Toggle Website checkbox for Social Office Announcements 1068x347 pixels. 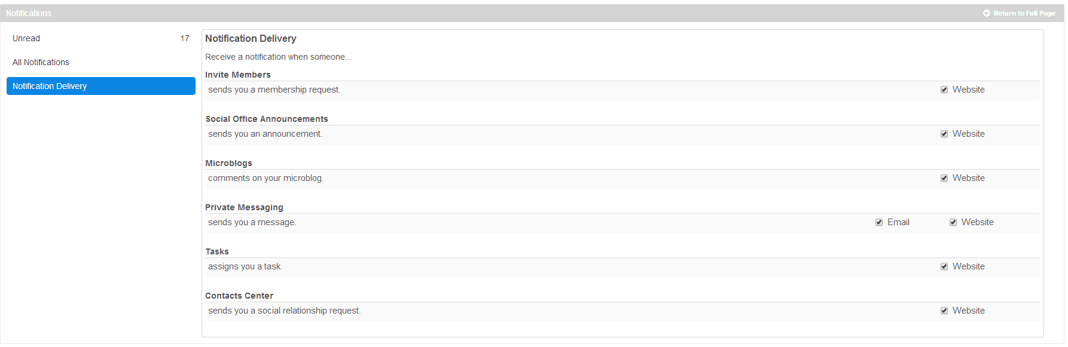tap(944, 134)
